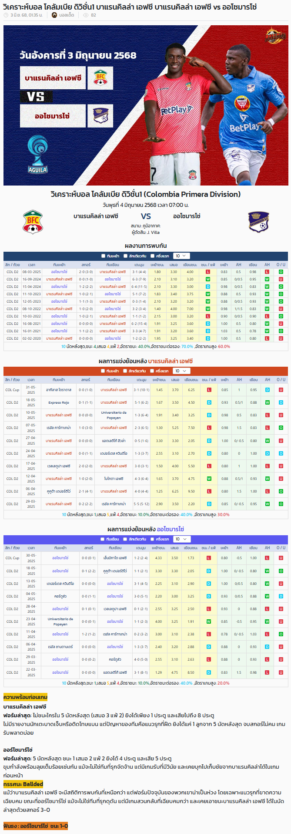Click the red L badge in the 08-03-2025 head-to-head row
The width and height of the screenshot is (291, 834).
208,272
